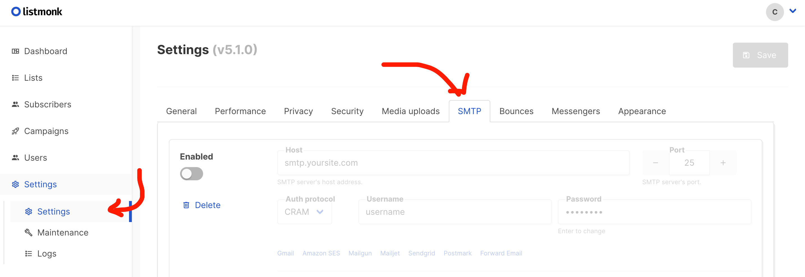Click the Maintenance wrench icon
Screen dimensions: 805x277
(28, 232)
